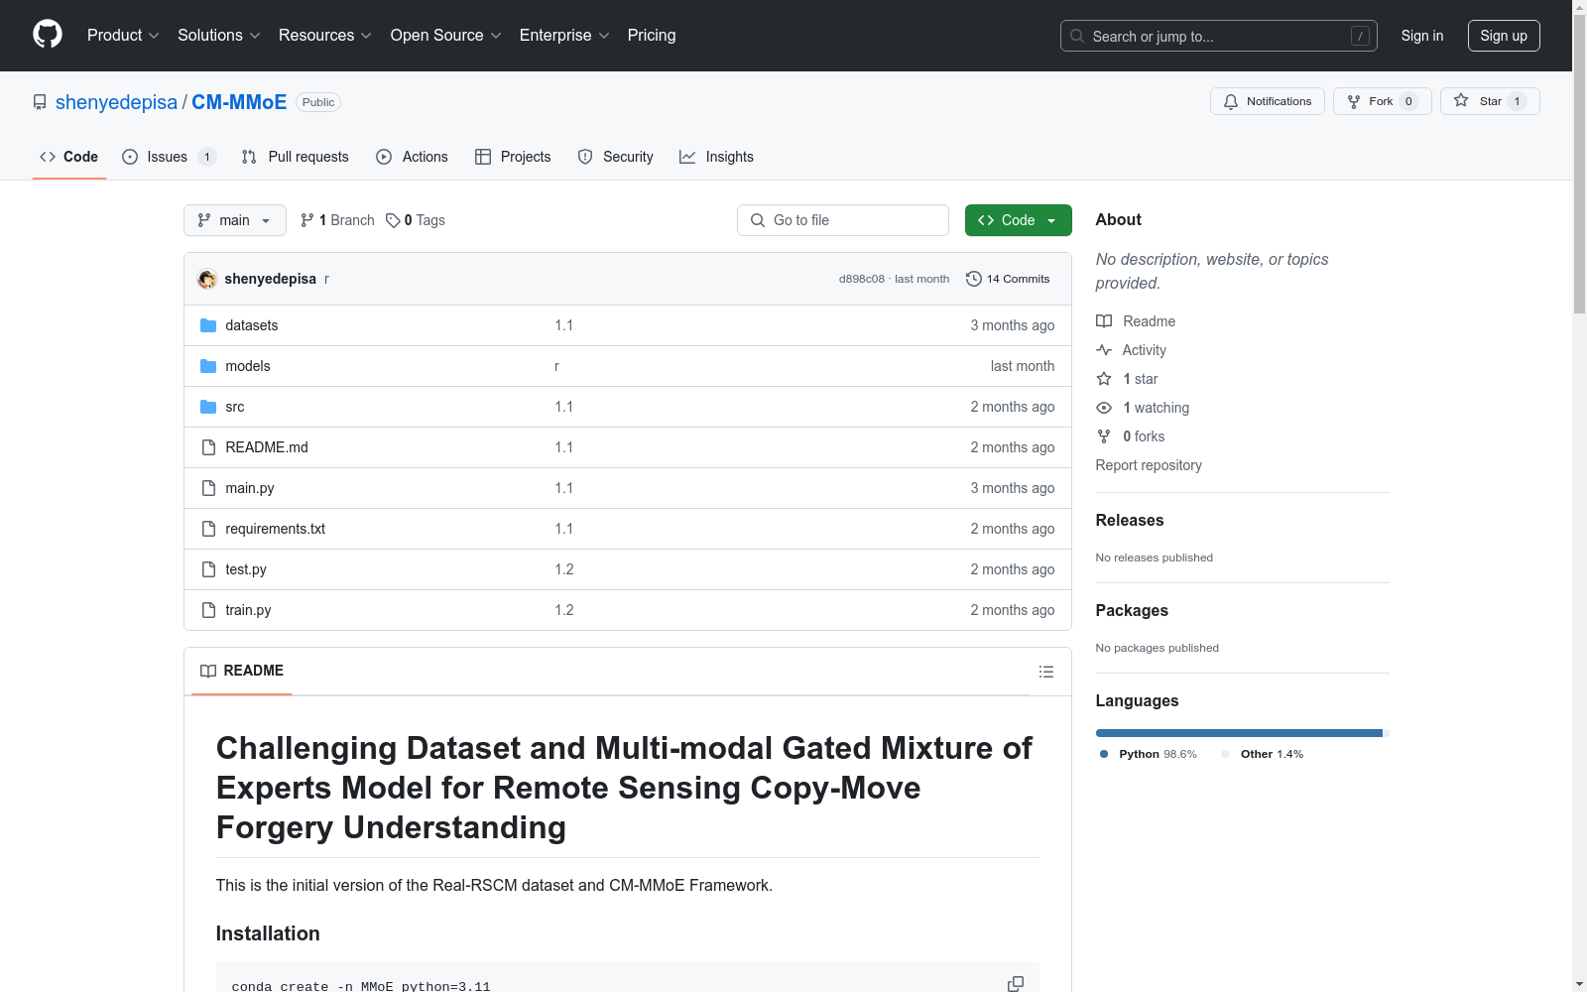Open the test.py commit message 1.2
The image size is (1587, 992).
coord(564,569)
